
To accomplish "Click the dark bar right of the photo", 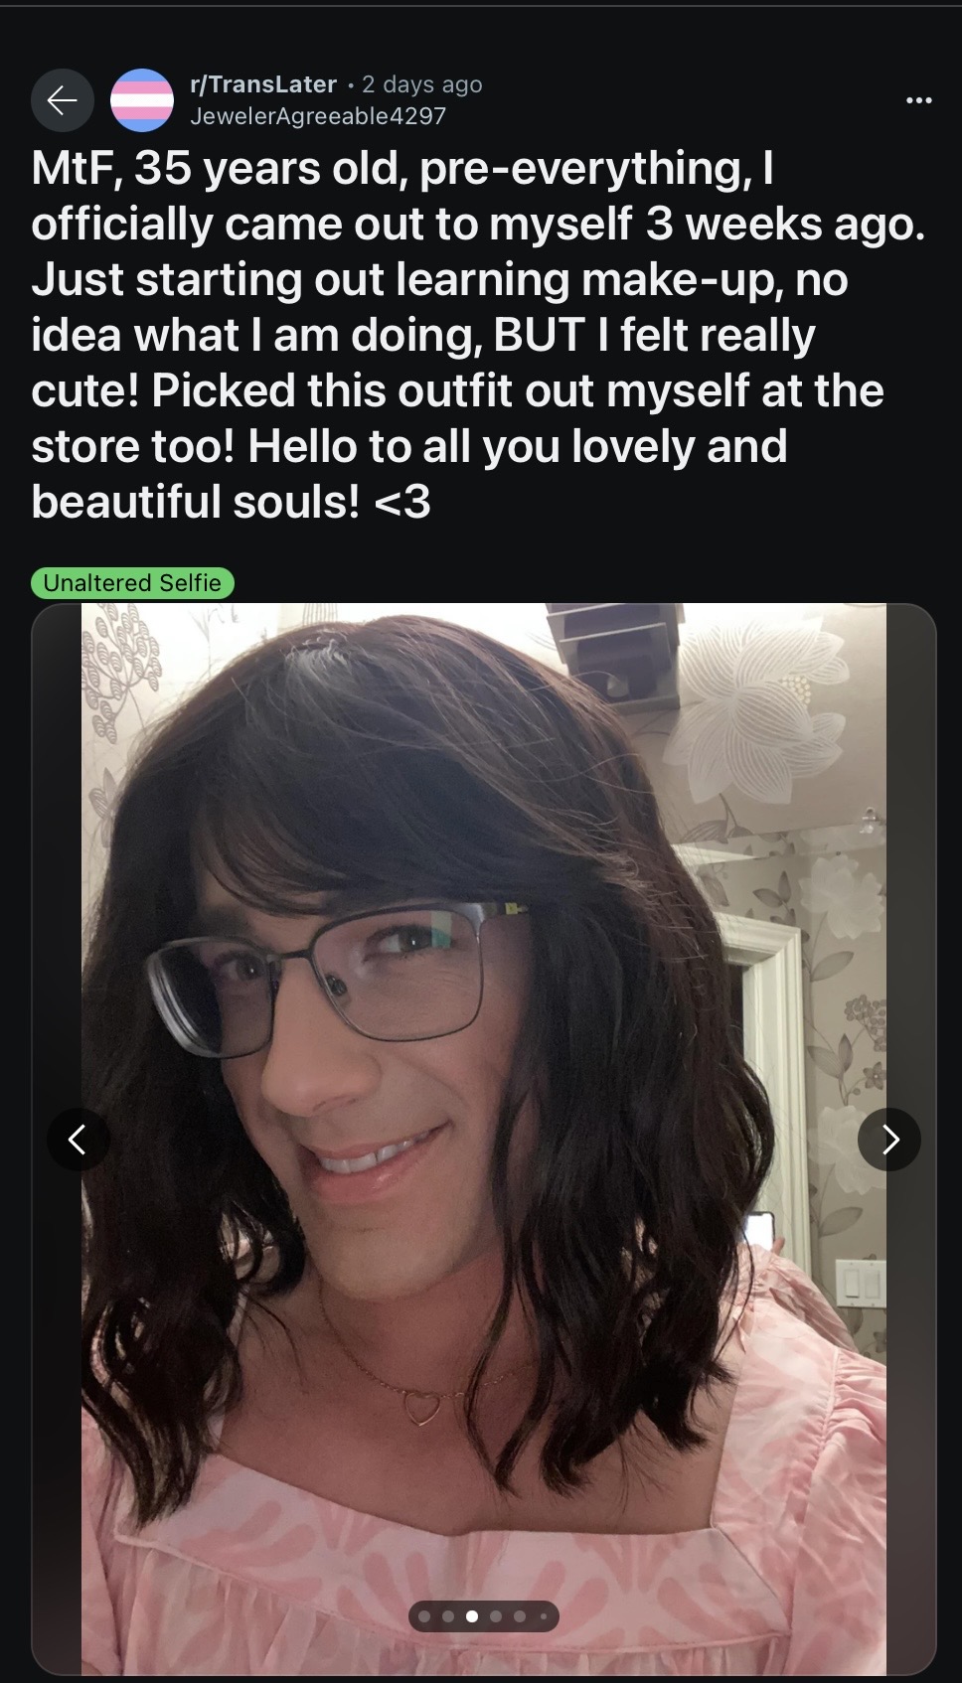I will [911, 1140].
